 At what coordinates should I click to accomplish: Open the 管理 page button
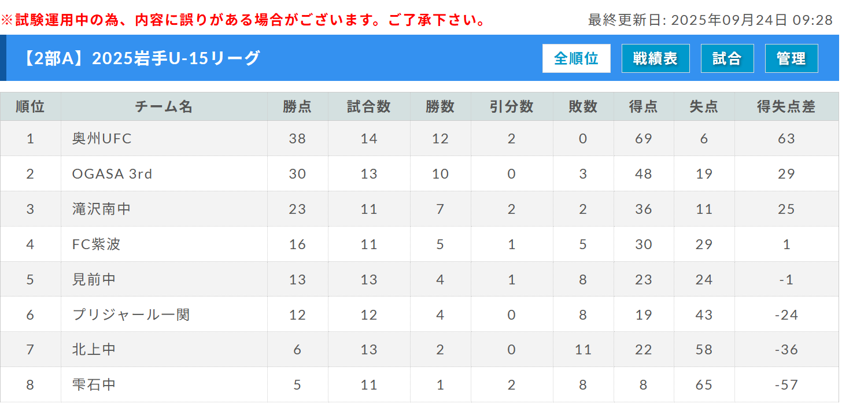[x=791, y=58]
